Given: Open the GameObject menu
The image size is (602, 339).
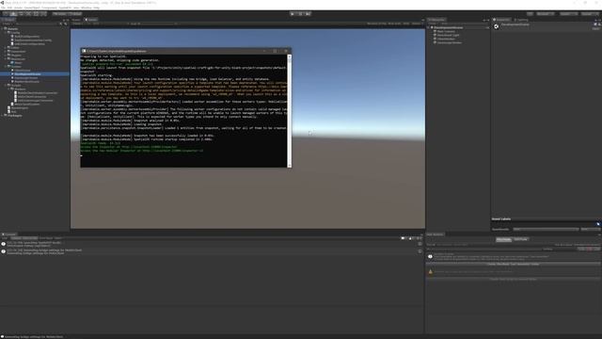Looking at the screenshot, I should [x=32, y=8].
